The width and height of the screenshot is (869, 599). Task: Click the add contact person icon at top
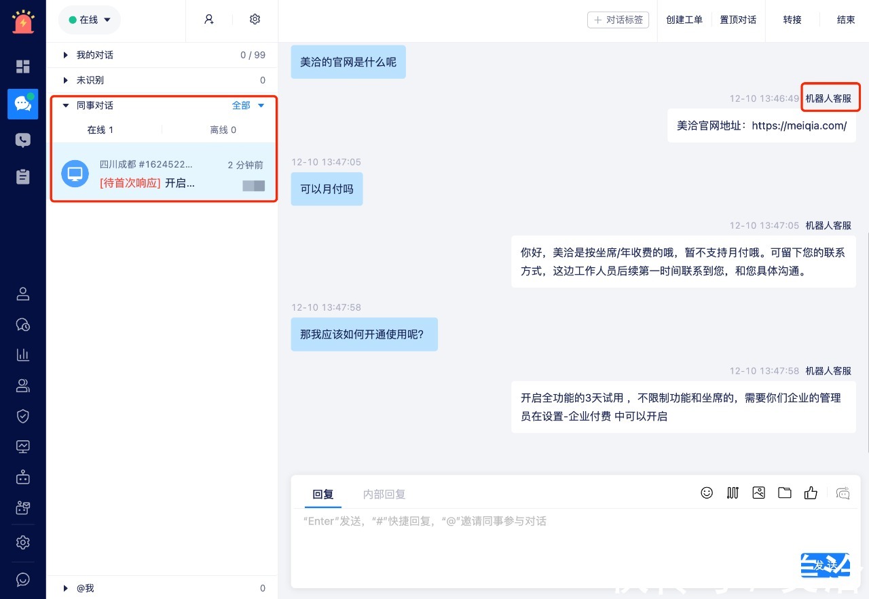[x=209, y=20]
